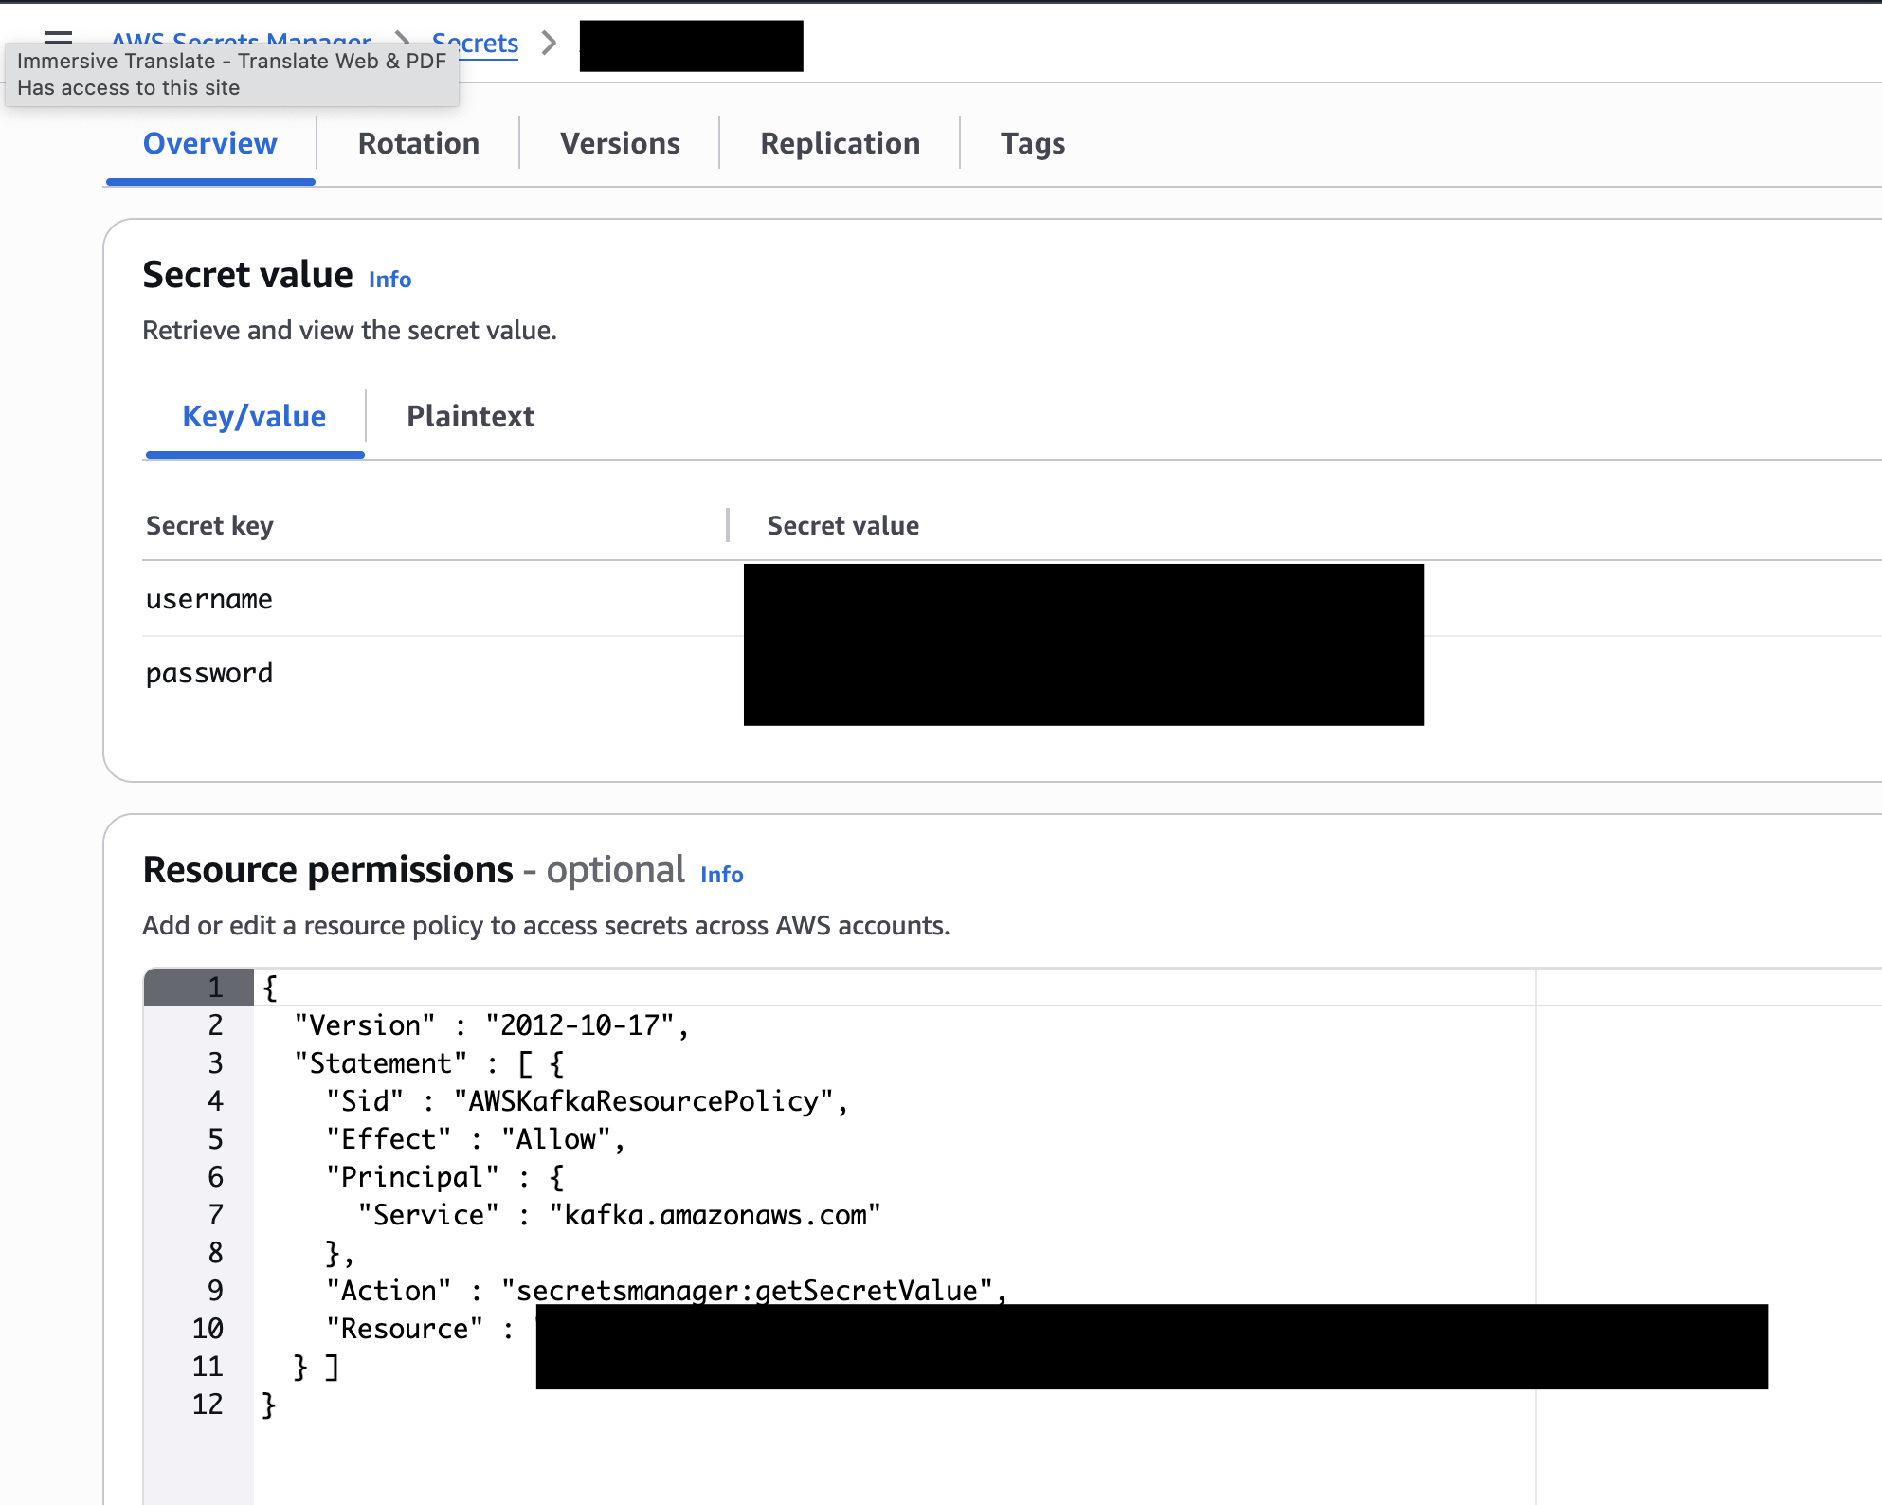Select the Key/value view tab
Screen dimensions: 1882x1505
click(x=254, y=416)
